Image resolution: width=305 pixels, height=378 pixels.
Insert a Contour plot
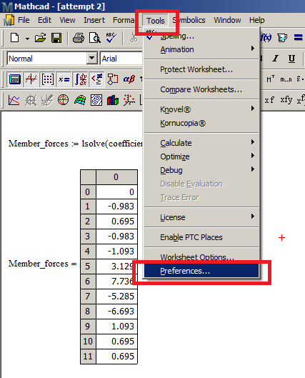tap(96, 100)
